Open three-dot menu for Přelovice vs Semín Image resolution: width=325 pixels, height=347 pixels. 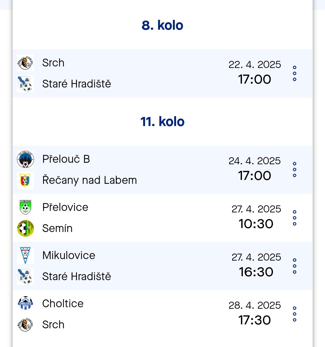coord(295,218)
